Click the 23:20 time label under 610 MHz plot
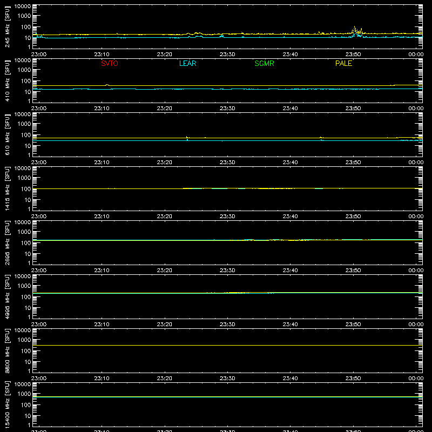 point(165,163)
